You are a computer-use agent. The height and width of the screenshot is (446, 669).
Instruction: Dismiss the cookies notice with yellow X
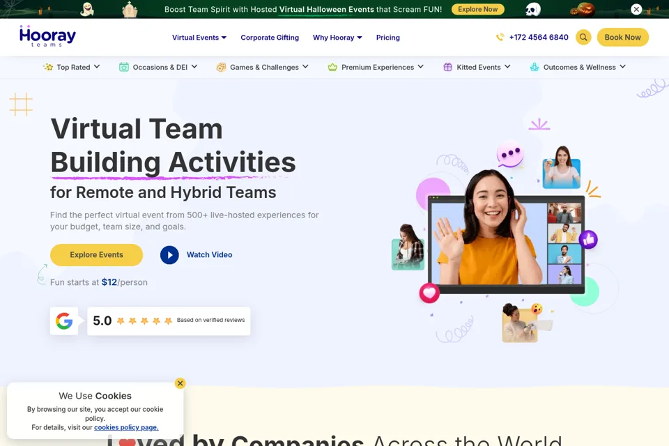tap(180, 383)
